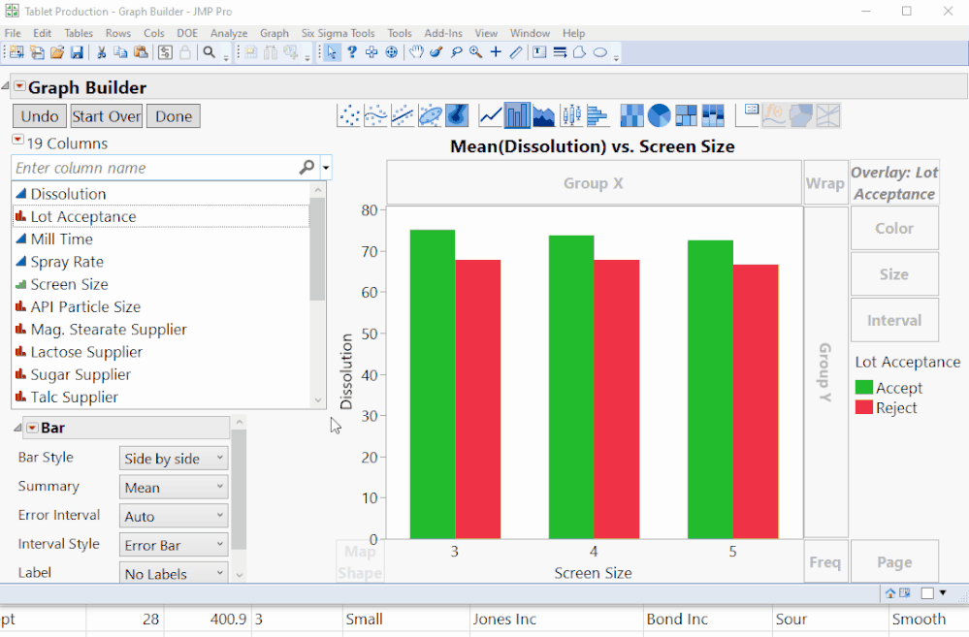This screenshot has width=969, height=637.
Task: Click the Start Over button
Action: pos(106,115)
